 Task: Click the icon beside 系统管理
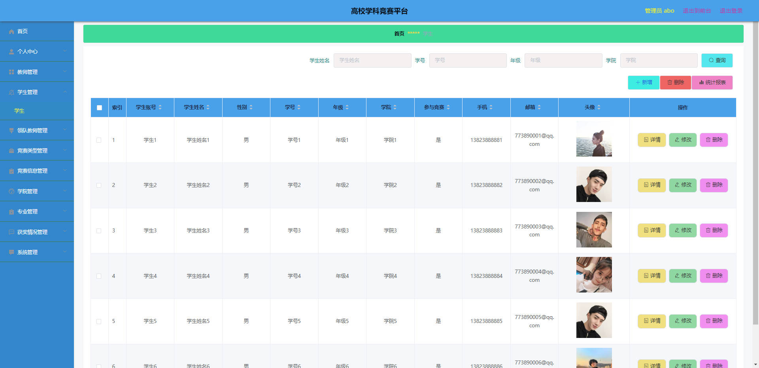(x=11, y=252)
